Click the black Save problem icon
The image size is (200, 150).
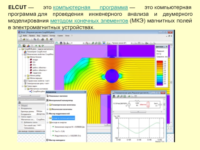point(24,46)
